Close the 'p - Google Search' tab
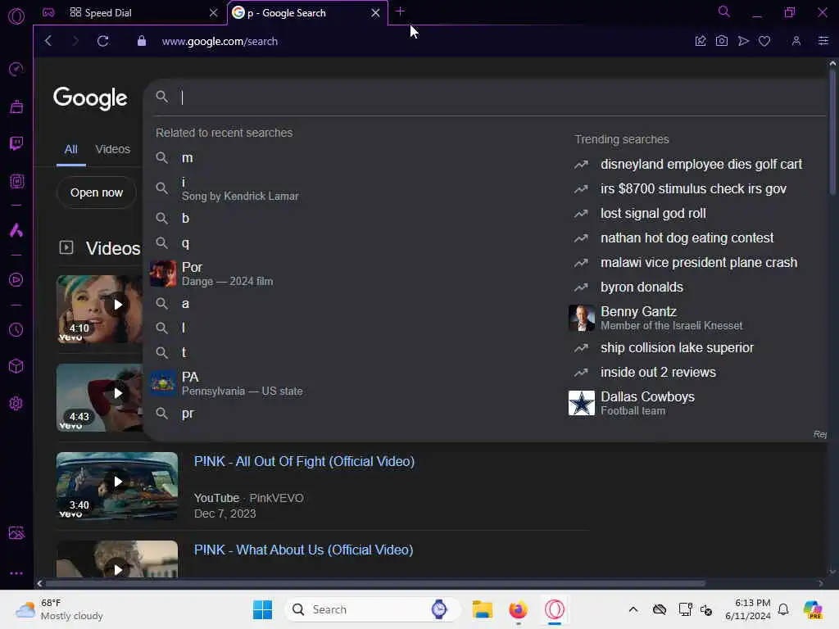This screenshot has height=629, width=839. [375, 13]
